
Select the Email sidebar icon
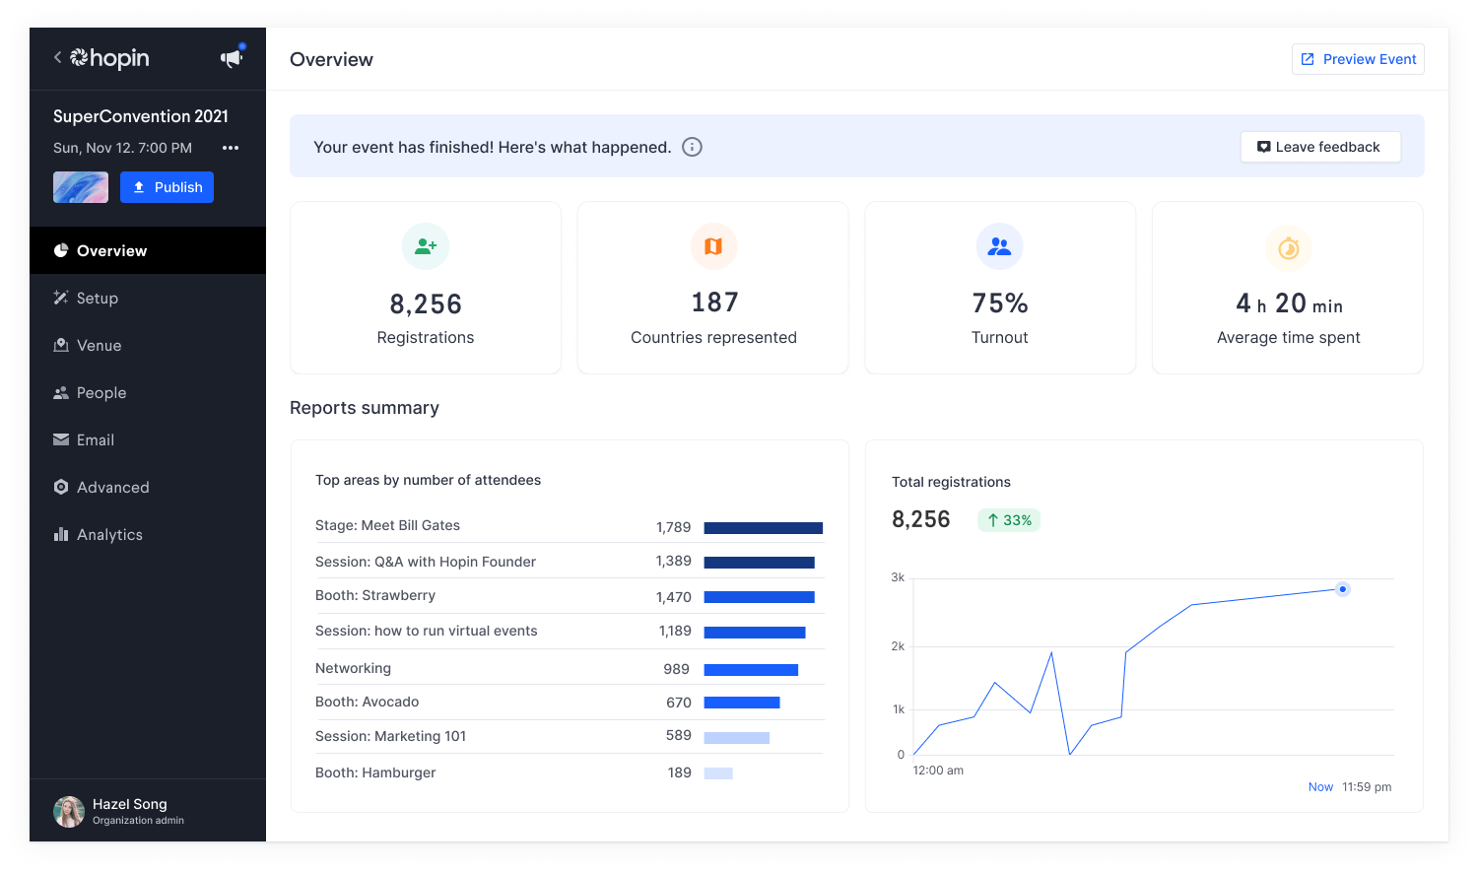(61, 439)
